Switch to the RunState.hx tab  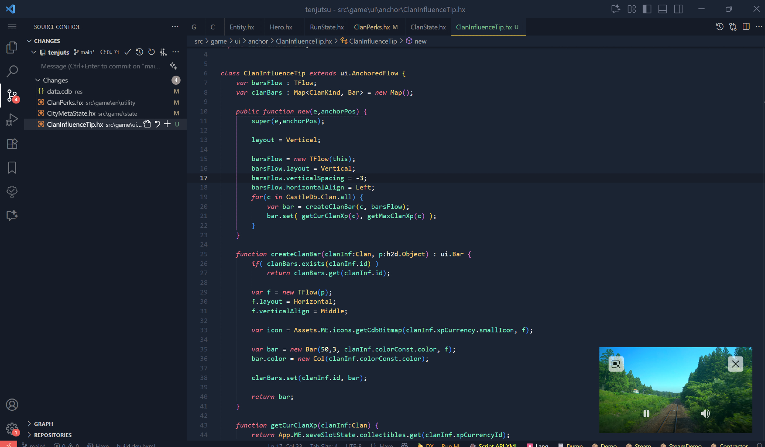coord(326,27)
